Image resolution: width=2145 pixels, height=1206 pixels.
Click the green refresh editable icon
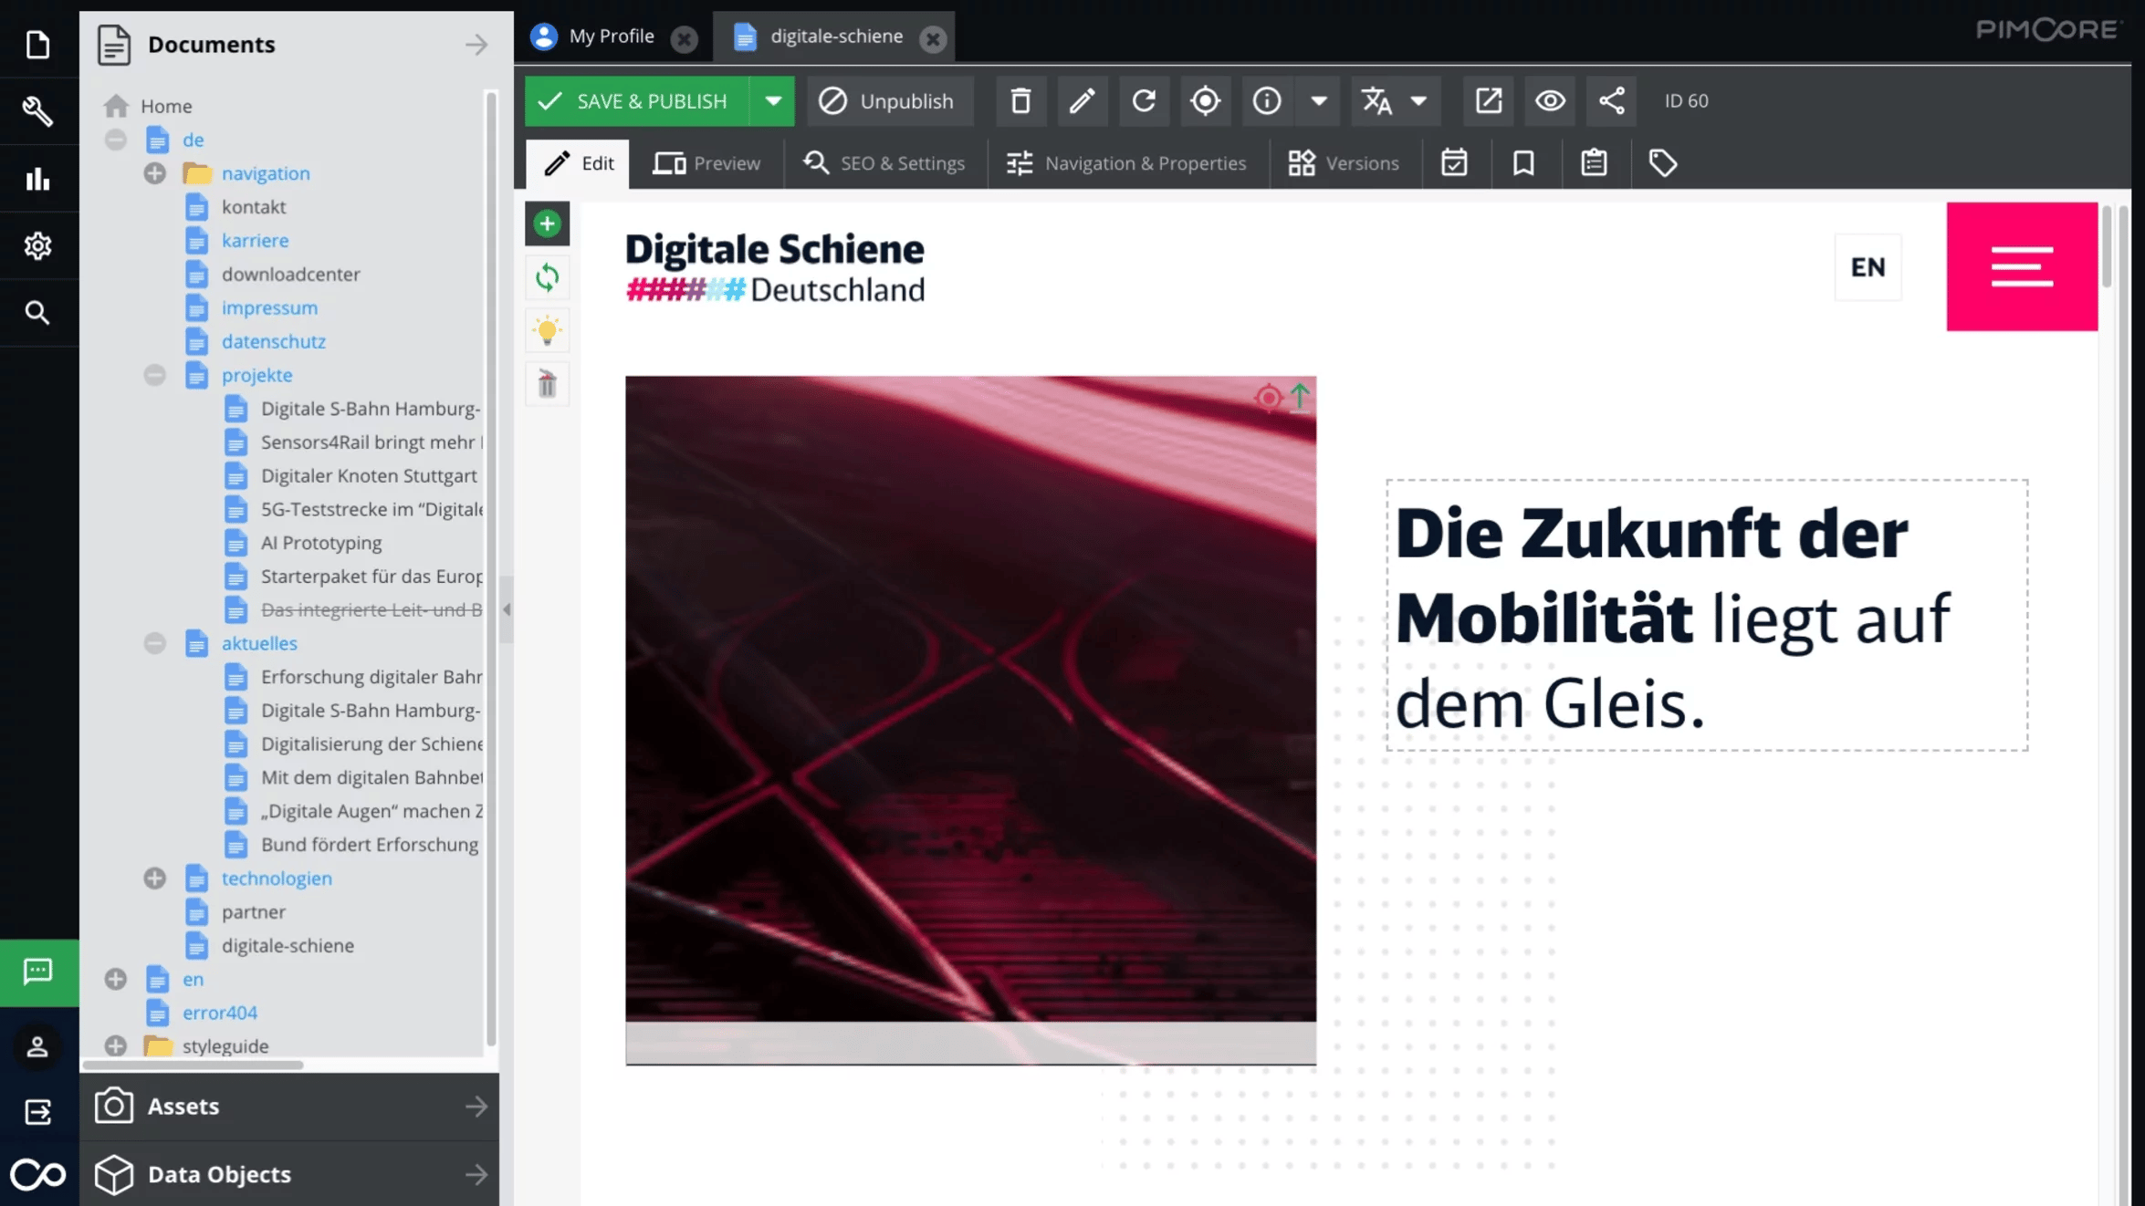coord(547,277)
